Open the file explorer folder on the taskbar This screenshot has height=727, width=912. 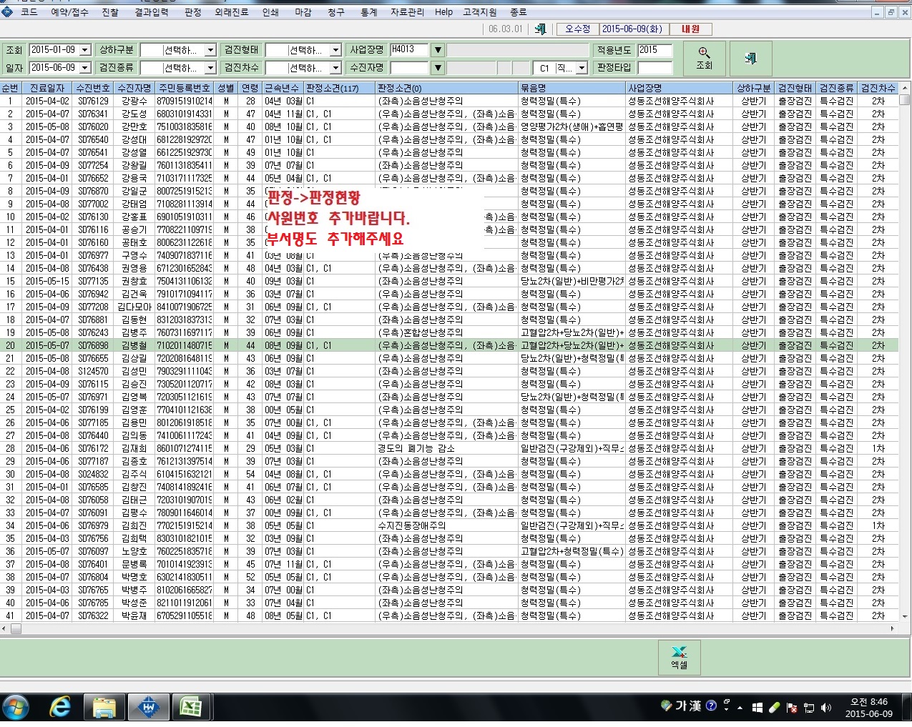tap(104, 707)
